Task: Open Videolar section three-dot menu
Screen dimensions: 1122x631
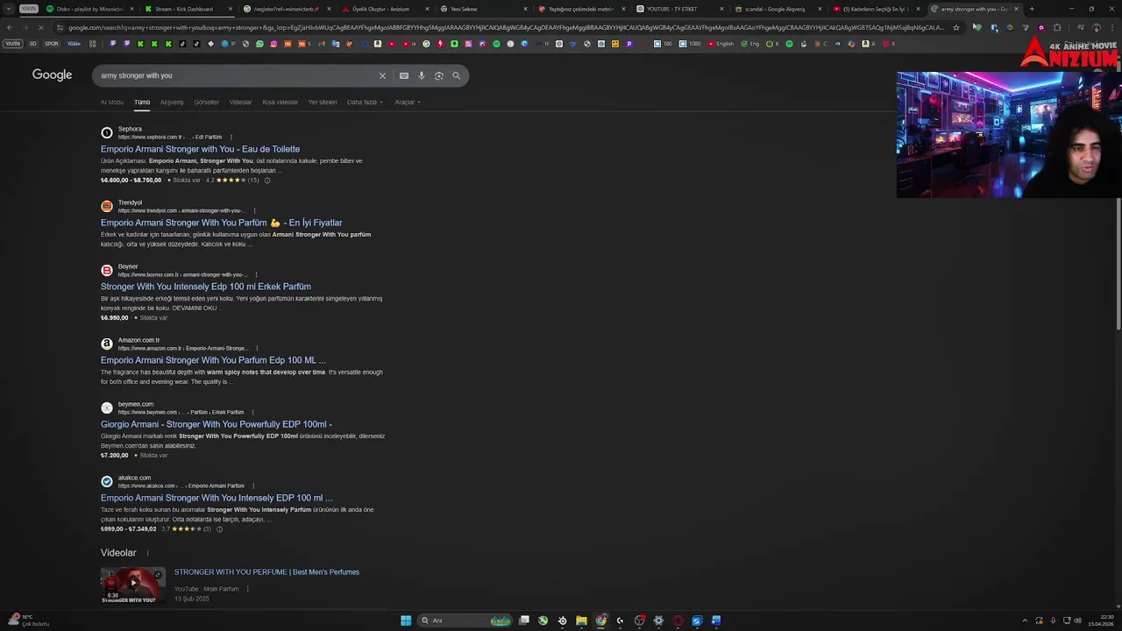Action: [147, 553]
